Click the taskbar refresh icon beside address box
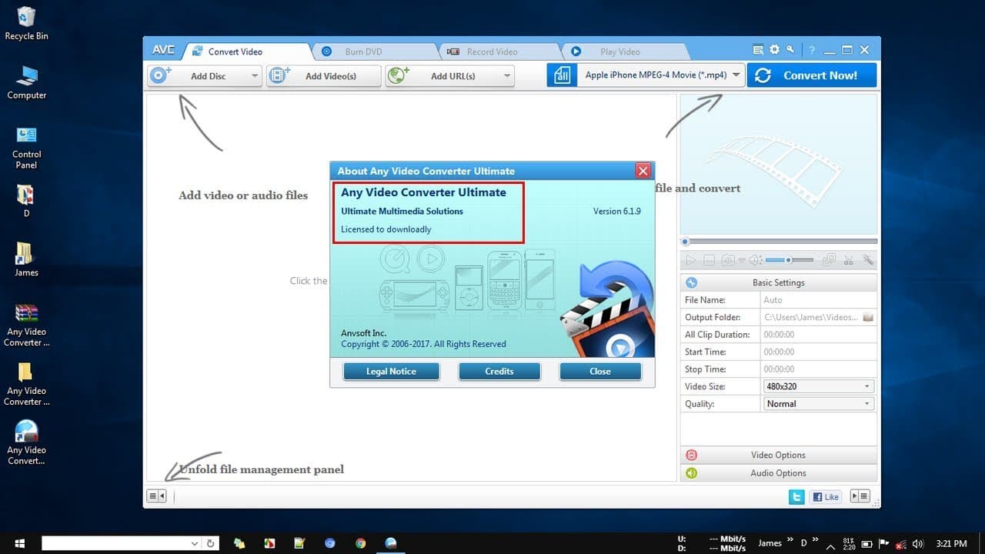 pos(211,543)
